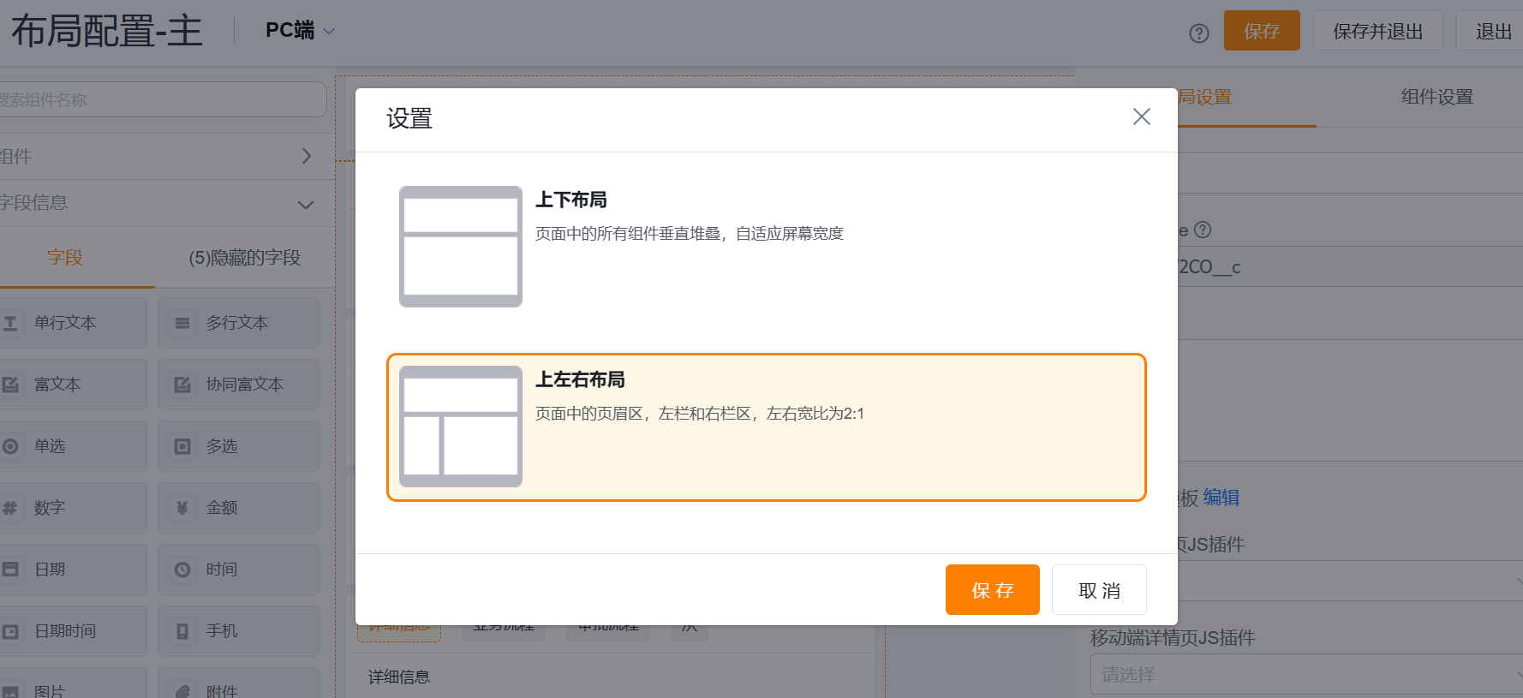Select the 协同富文本 field icon

(182, 385)
